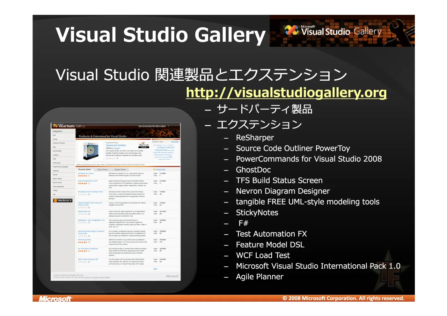The width and height of the screenshot is (447, 316).
Task: Select the Programming Languages category
Action: tap(63, 167)
